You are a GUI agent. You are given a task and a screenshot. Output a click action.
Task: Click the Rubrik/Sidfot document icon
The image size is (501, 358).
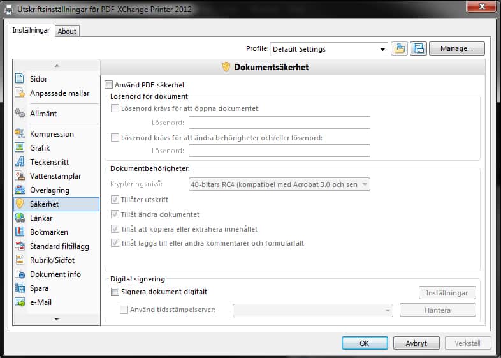coord(20,260)
